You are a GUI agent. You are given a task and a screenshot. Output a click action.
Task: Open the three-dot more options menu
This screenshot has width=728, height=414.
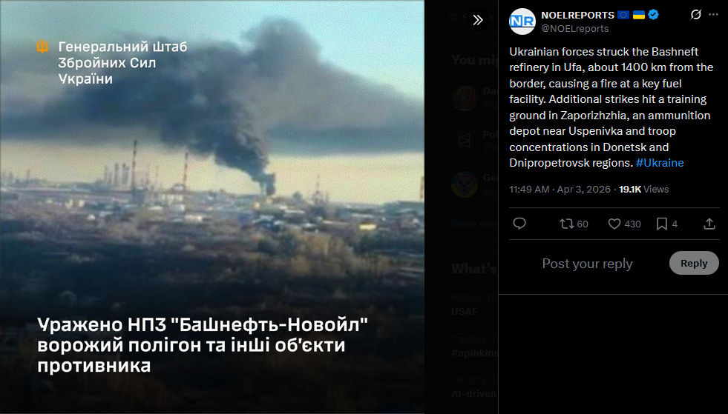[x=714, y=15]
